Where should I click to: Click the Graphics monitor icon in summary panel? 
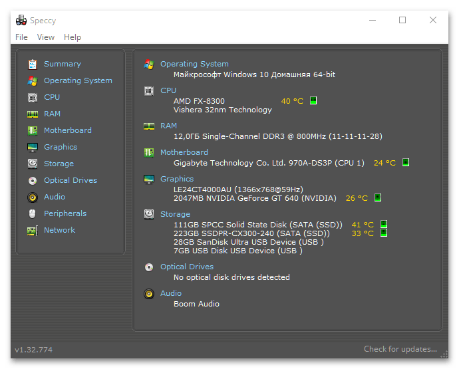pyautogui.click(x=149, y=179)
